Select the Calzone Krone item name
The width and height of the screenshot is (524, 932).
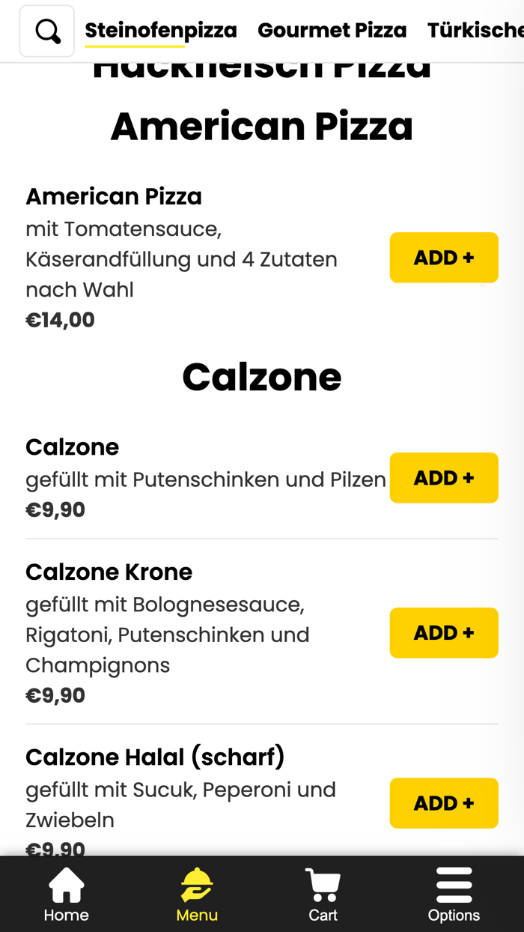109,572
